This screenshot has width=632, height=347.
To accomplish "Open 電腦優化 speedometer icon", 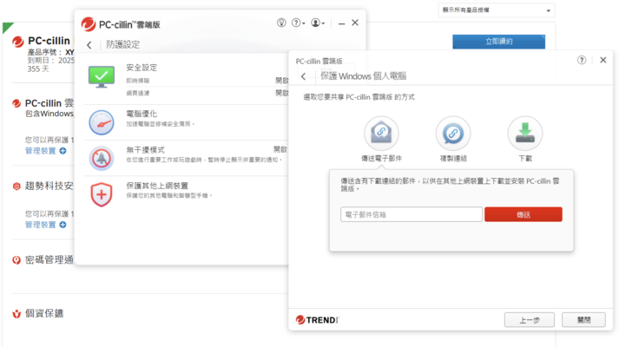I will tap(102, 122).
